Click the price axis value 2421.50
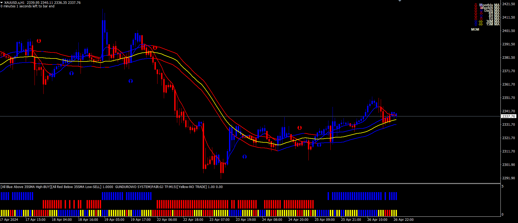This screenshot has height=223, width=518. pos(508,4)
